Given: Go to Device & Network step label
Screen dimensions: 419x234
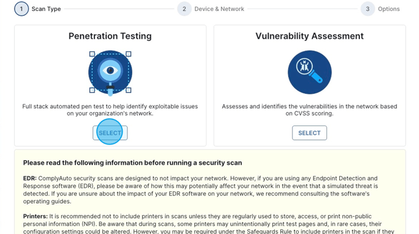Looking at the screenshot, I should [219, 9].
